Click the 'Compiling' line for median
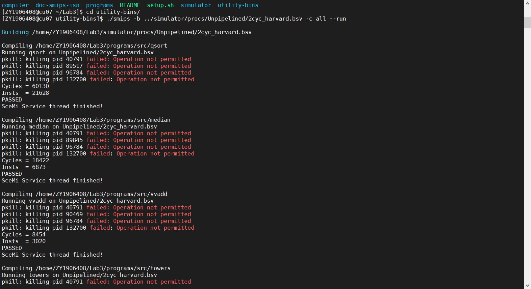The image size is (531, 289). pos(86,120)
